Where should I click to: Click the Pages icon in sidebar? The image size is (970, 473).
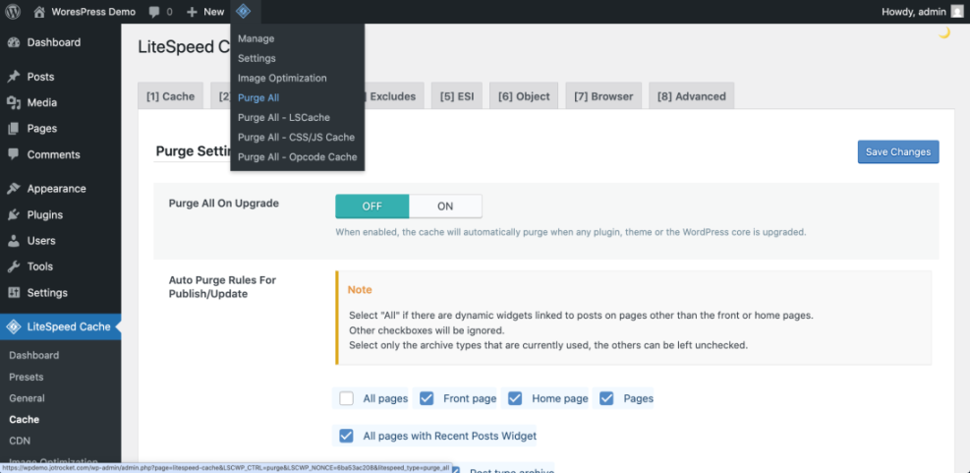click(14, 129)
